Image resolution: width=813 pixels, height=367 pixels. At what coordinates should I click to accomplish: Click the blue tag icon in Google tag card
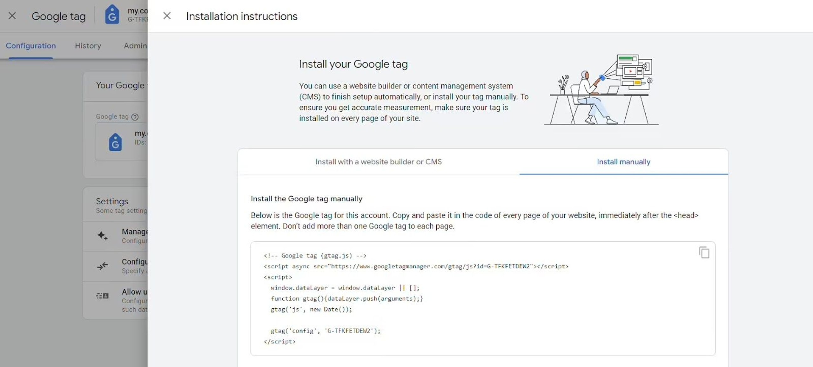(115, 142)
